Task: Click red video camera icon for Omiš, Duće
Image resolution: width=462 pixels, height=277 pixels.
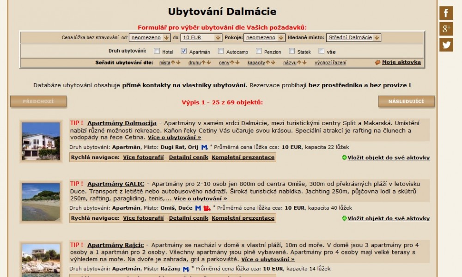Action: point(207,208)
